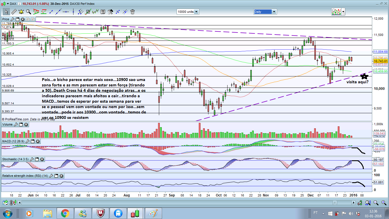Viewport: 389px width, 219px height.
Task: Click the add indicator chart button
Action: point(336,12)
